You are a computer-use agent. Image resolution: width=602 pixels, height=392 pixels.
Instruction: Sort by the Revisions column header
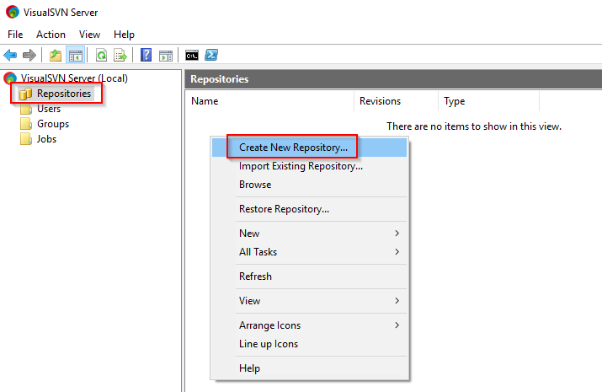396,101
